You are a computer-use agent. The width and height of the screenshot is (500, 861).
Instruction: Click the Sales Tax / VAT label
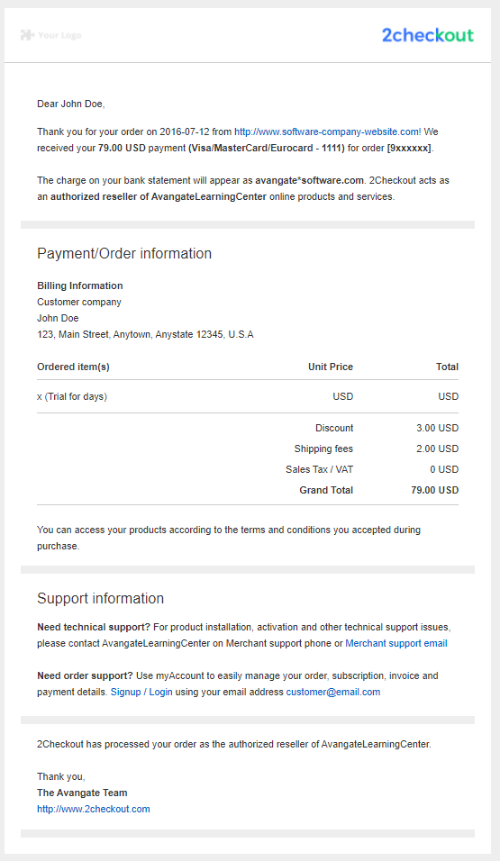[x=319, y=469]
